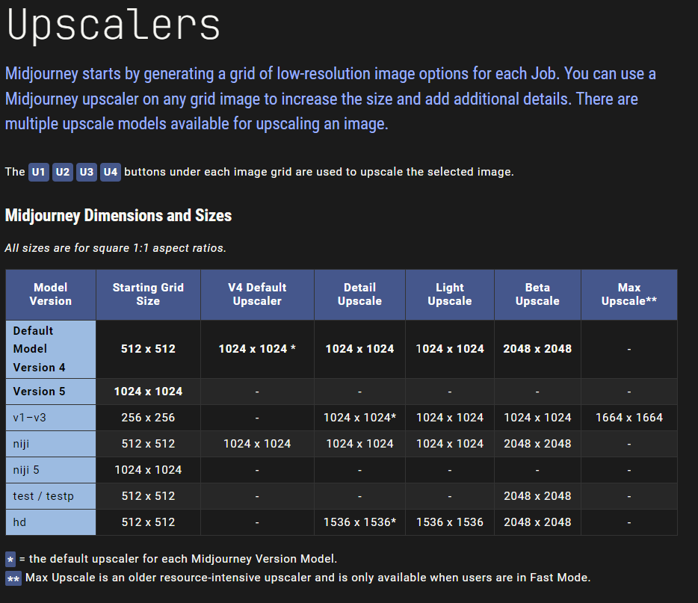Click the U2 button badge
Viewport: 698px width, 603px height.
(x=63, y=172)
